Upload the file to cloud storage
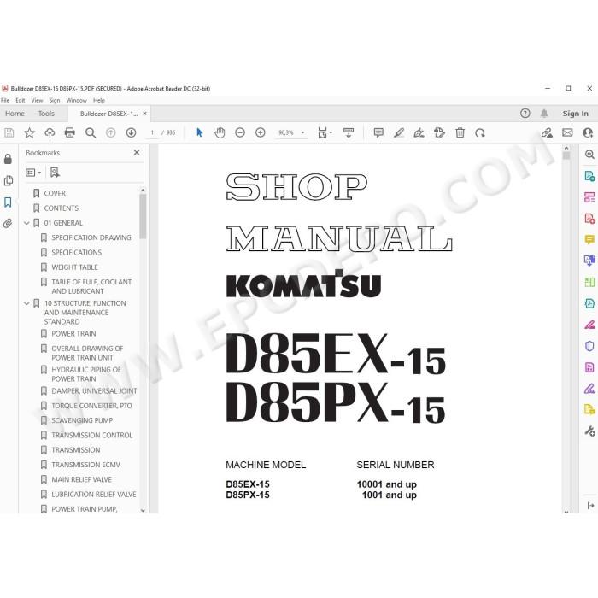The image size is (598, 598). [50, 132]
